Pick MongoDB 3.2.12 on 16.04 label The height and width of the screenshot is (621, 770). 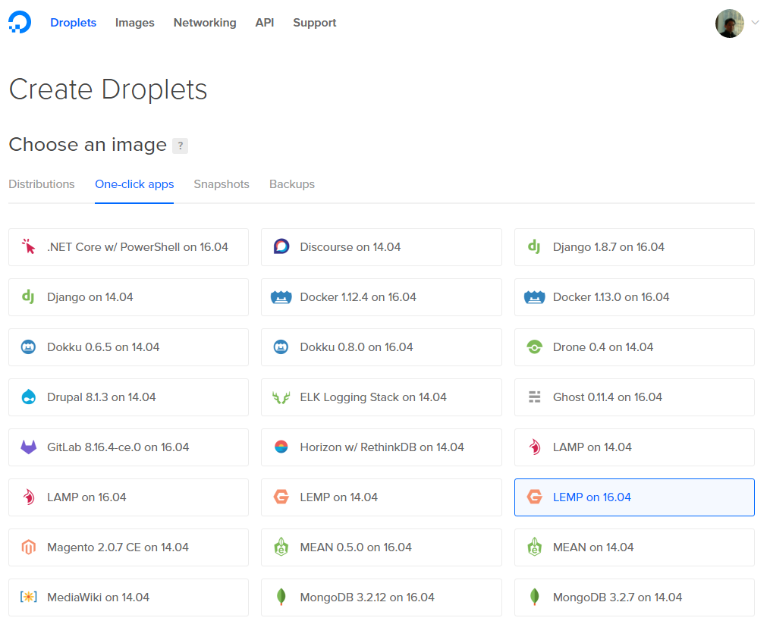367,597
